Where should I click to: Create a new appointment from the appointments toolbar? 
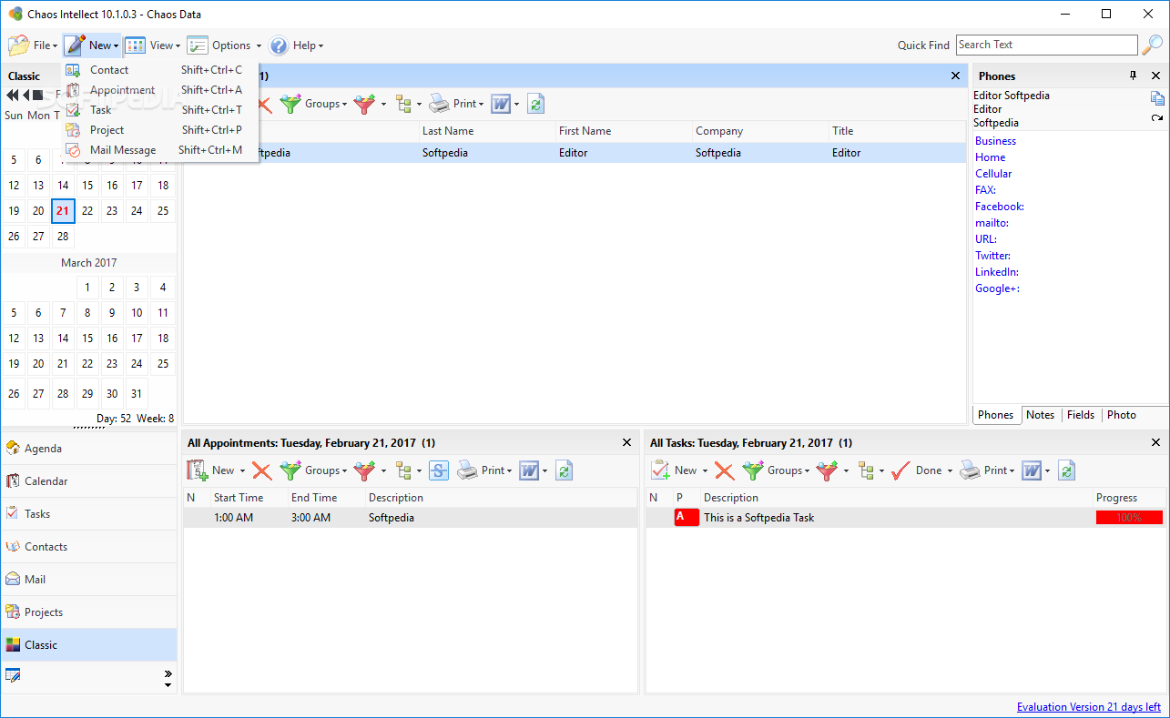211,470
